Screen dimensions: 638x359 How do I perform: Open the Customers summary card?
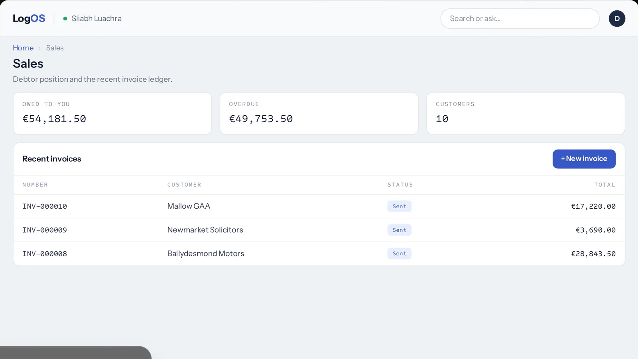526,113
